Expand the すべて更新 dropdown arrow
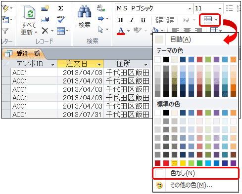Viewport: 242px width, 194px height. [36, 32]
